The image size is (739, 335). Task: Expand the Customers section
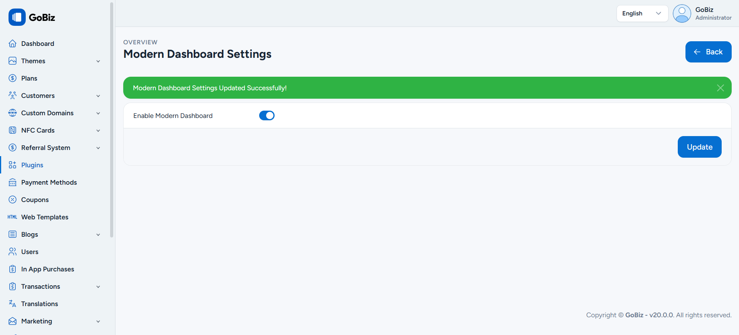coord(98,96)
